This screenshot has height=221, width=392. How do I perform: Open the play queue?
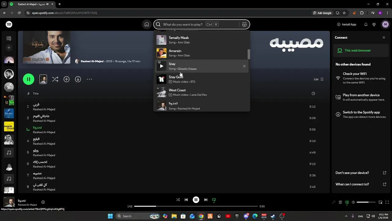click(x=340, y=202)
